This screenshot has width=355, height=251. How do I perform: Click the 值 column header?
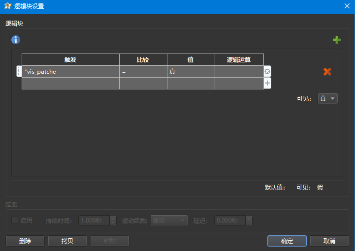coord(191,59)
